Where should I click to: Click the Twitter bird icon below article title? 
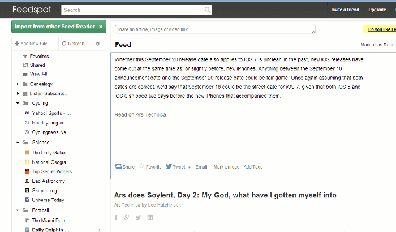(139, 217)
